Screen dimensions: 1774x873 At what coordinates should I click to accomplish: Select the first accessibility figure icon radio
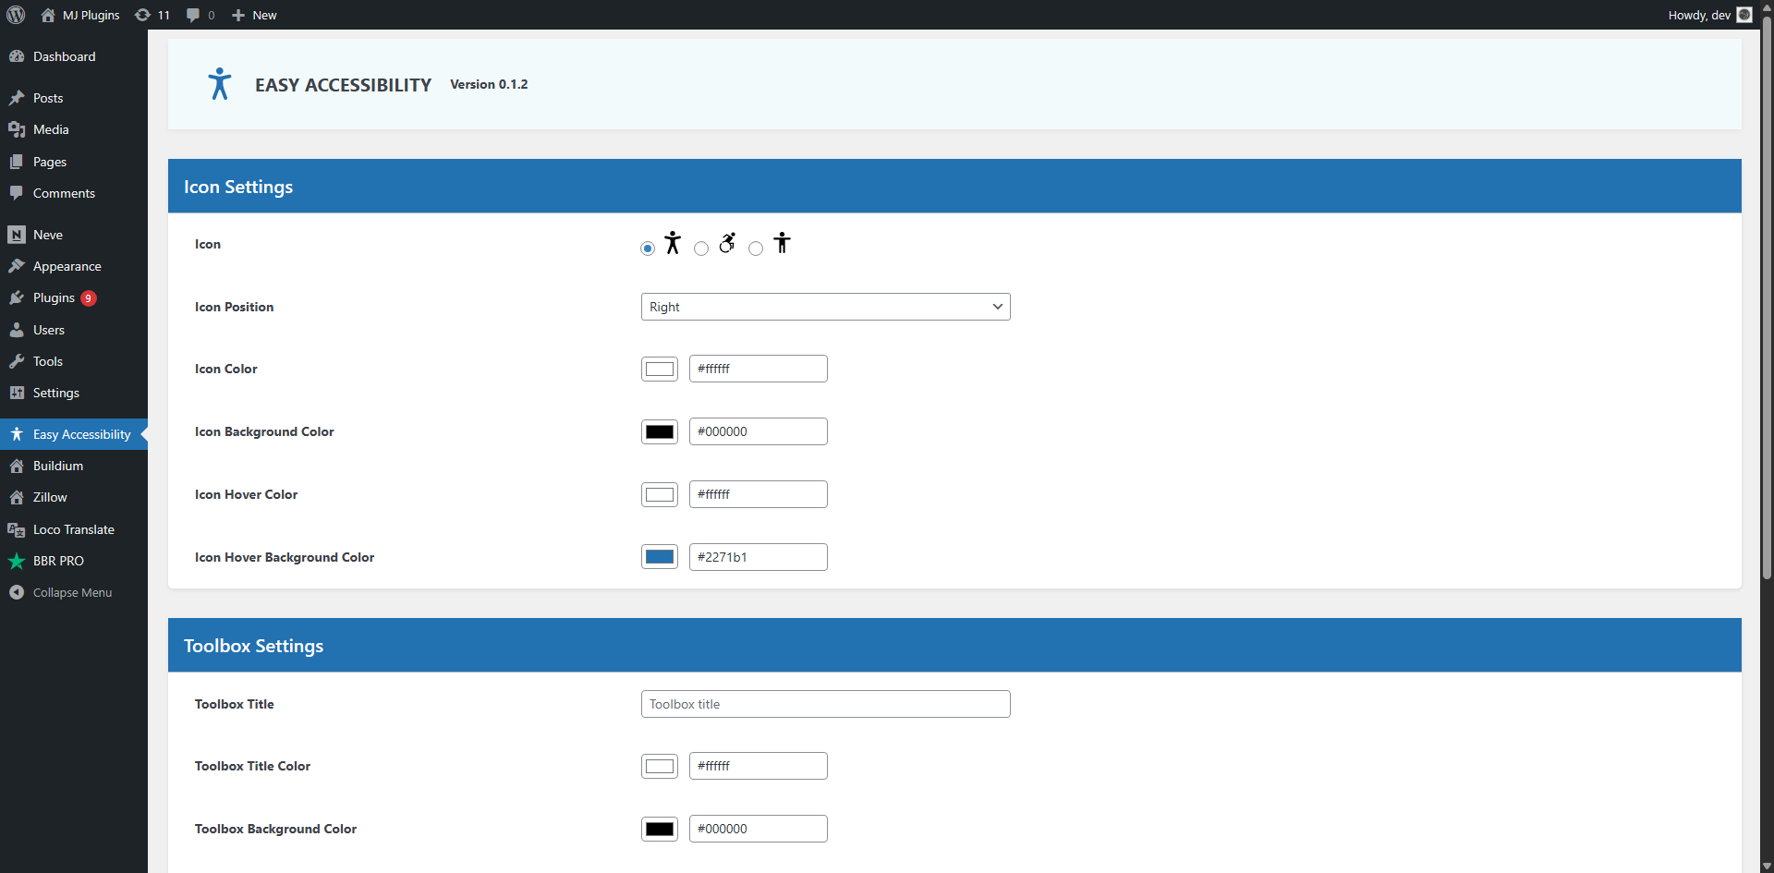[648, 248]
